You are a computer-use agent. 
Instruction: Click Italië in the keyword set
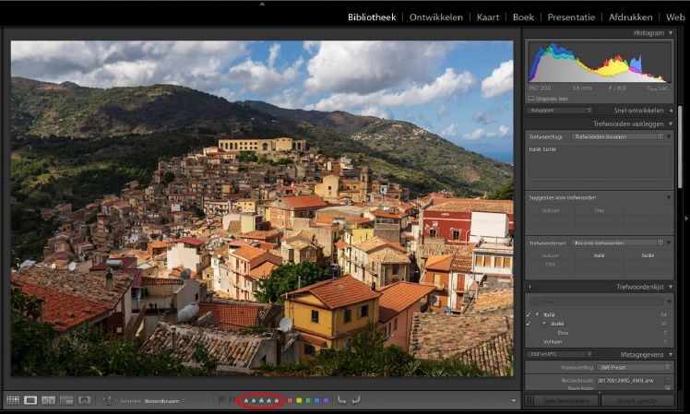[x=600, y=255]
